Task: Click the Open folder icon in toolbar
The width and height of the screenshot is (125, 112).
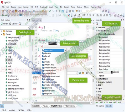Action: (x=16, y=11)
